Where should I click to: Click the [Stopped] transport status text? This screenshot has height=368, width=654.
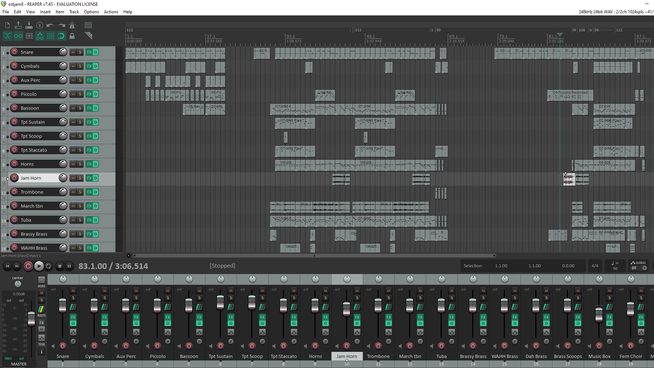tap(223, 266)
